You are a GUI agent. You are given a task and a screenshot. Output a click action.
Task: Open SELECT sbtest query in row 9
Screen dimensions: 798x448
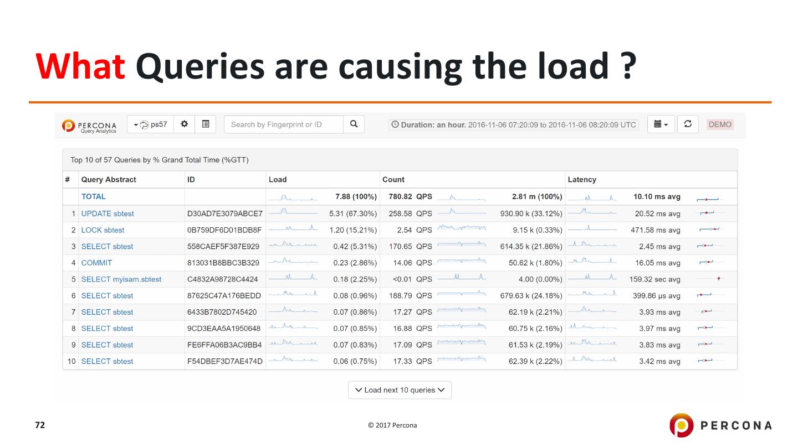pos(107,345)
